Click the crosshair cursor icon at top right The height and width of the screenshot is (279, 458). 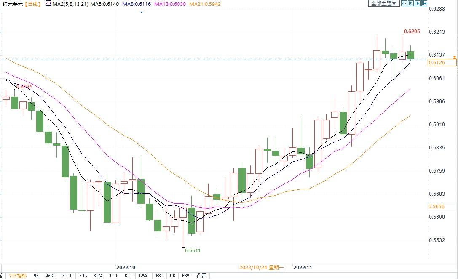tap(404, 3)
